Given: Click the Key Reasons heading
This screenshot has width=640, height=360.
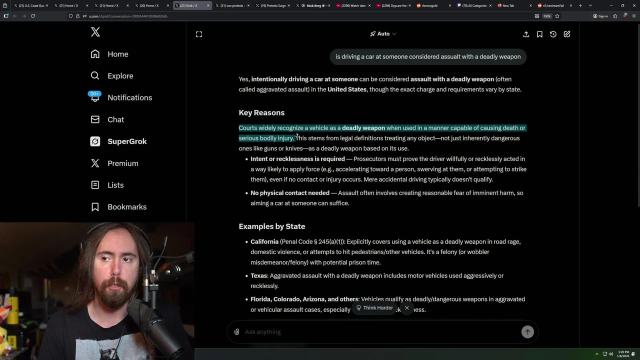Looking at the screenshot, I should 261,113.
